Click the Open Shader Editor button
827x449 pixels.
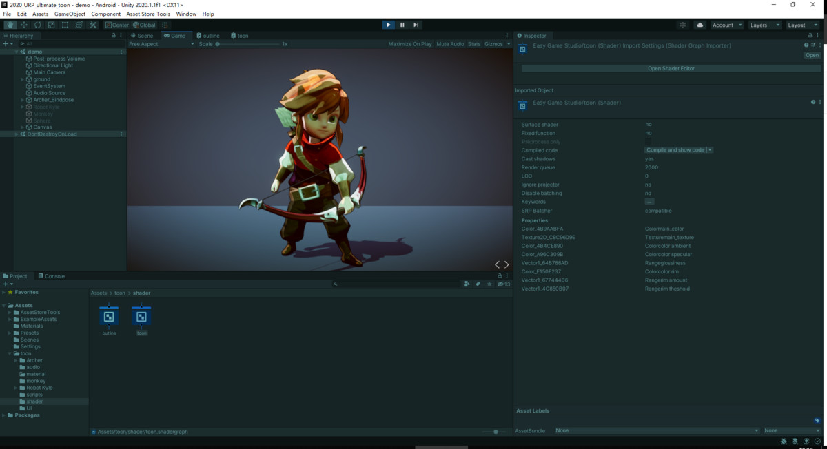tap(671, 69)
